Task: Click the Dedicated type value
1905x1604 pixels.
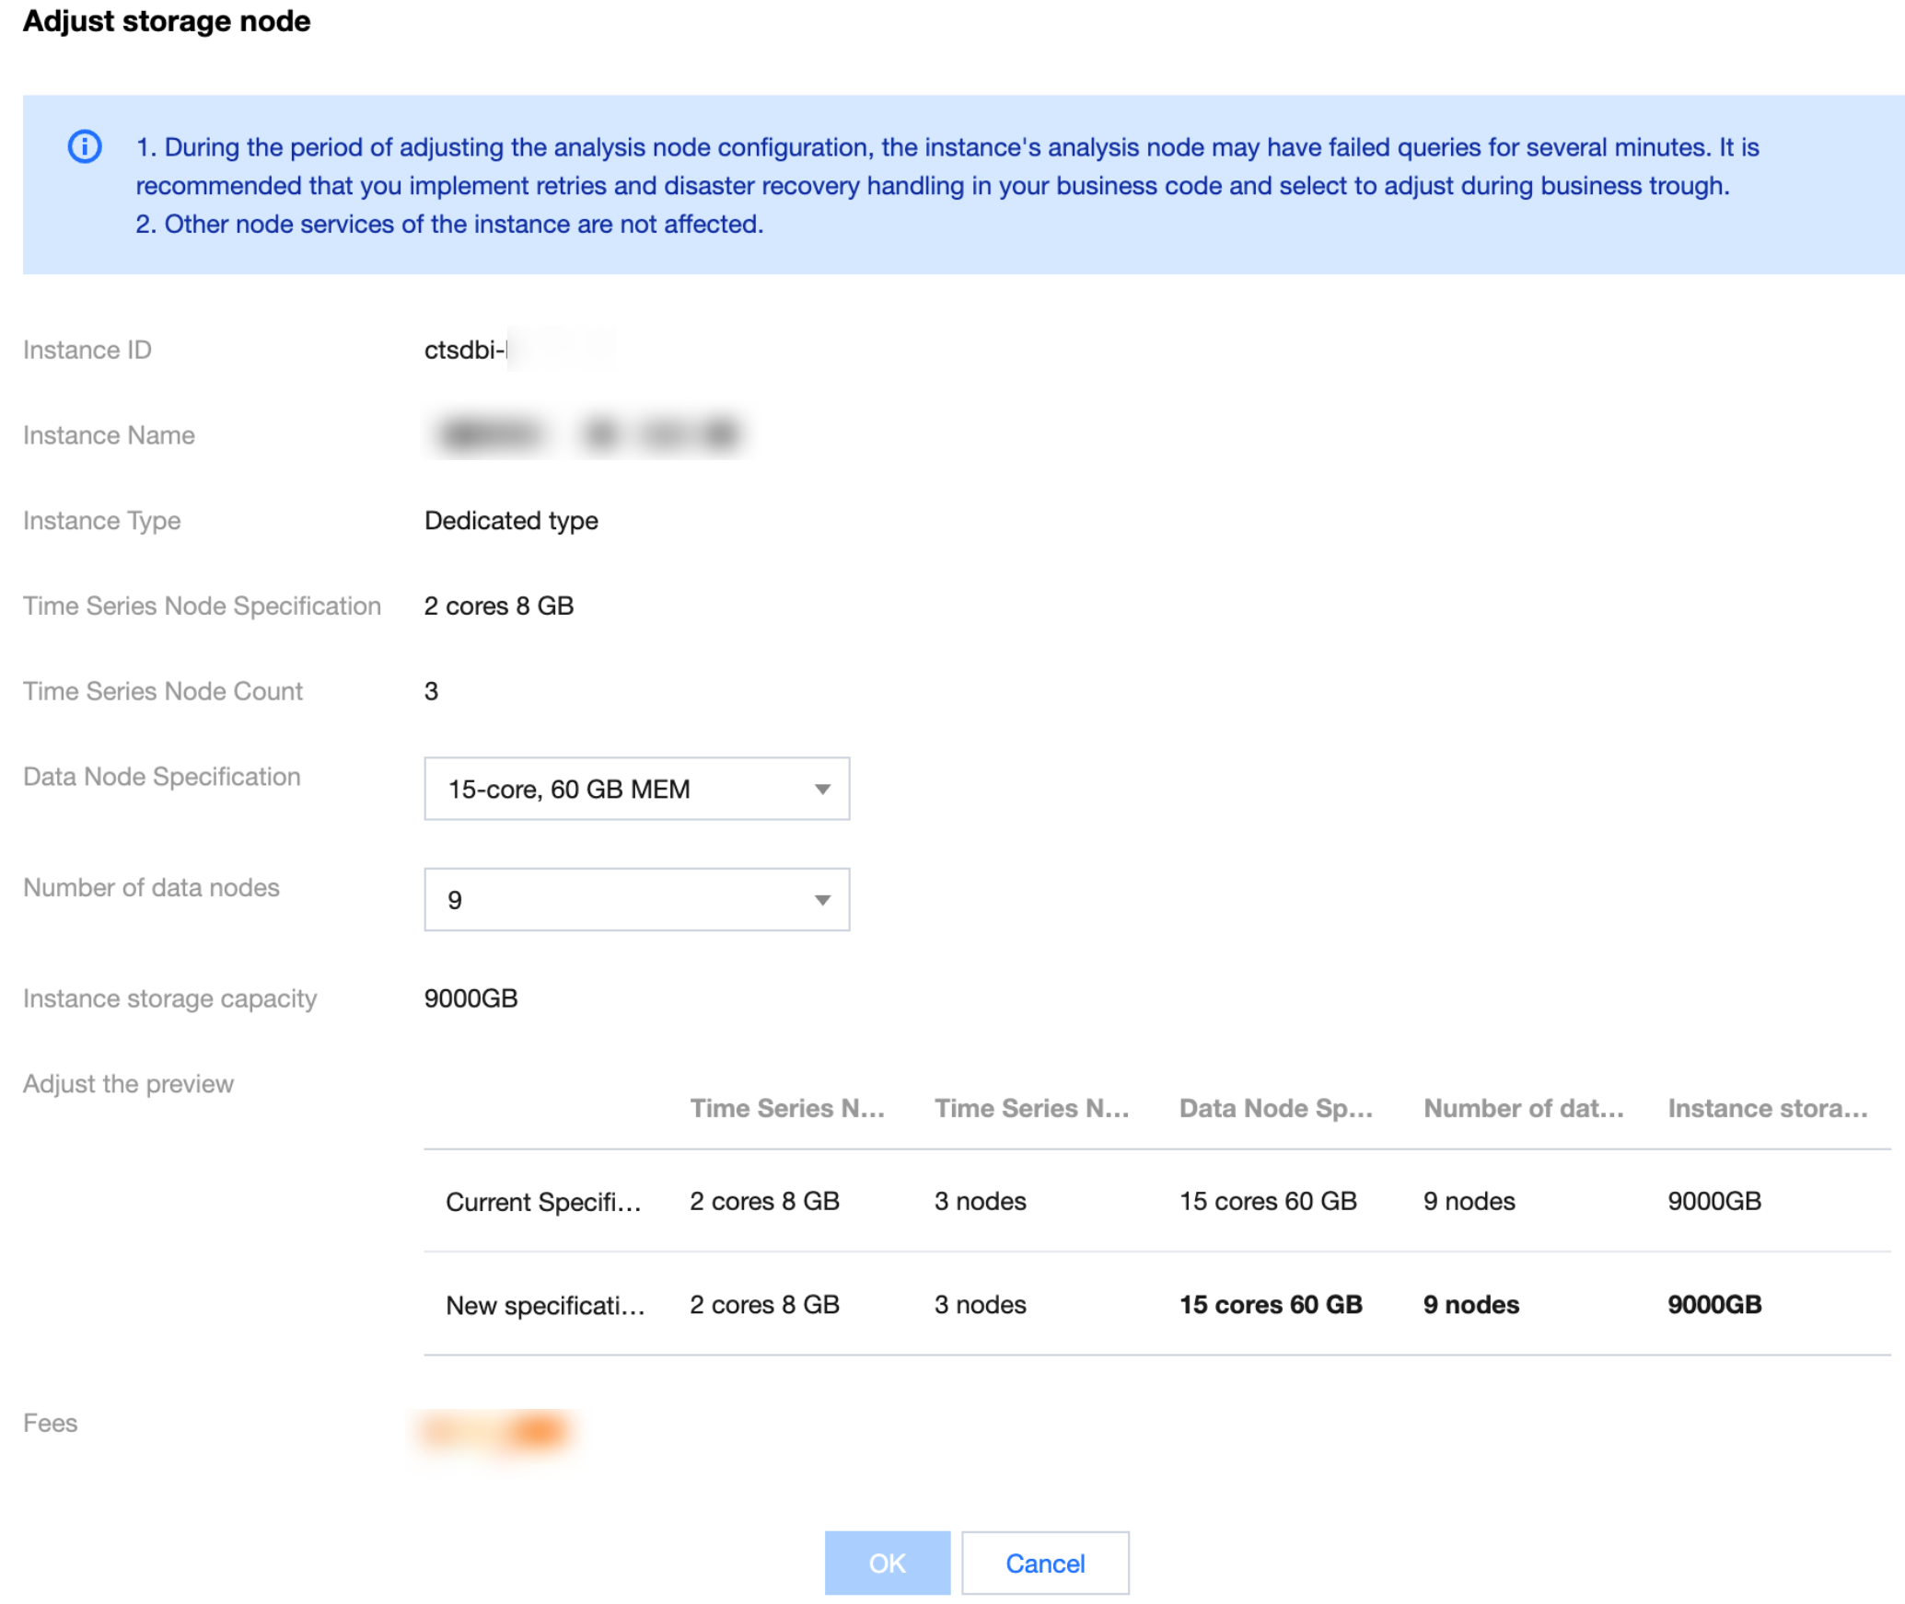Action: pos(511,521)
